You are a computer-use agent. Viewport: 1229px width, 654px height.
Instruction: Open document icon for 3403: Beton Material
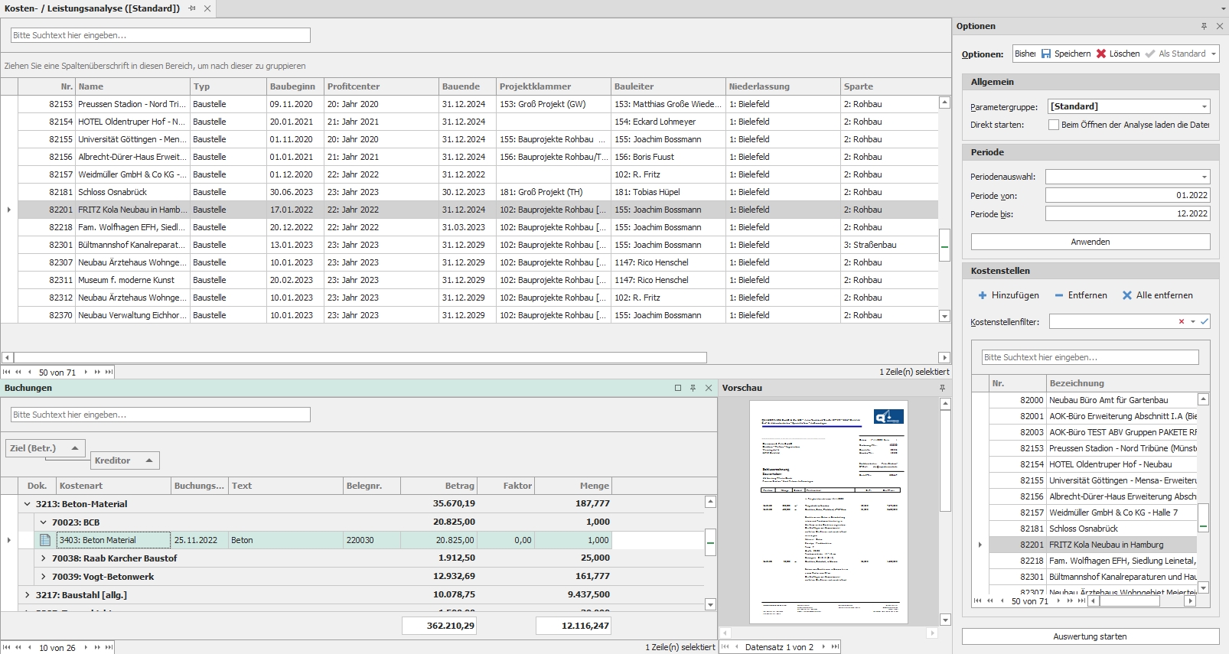45,540
